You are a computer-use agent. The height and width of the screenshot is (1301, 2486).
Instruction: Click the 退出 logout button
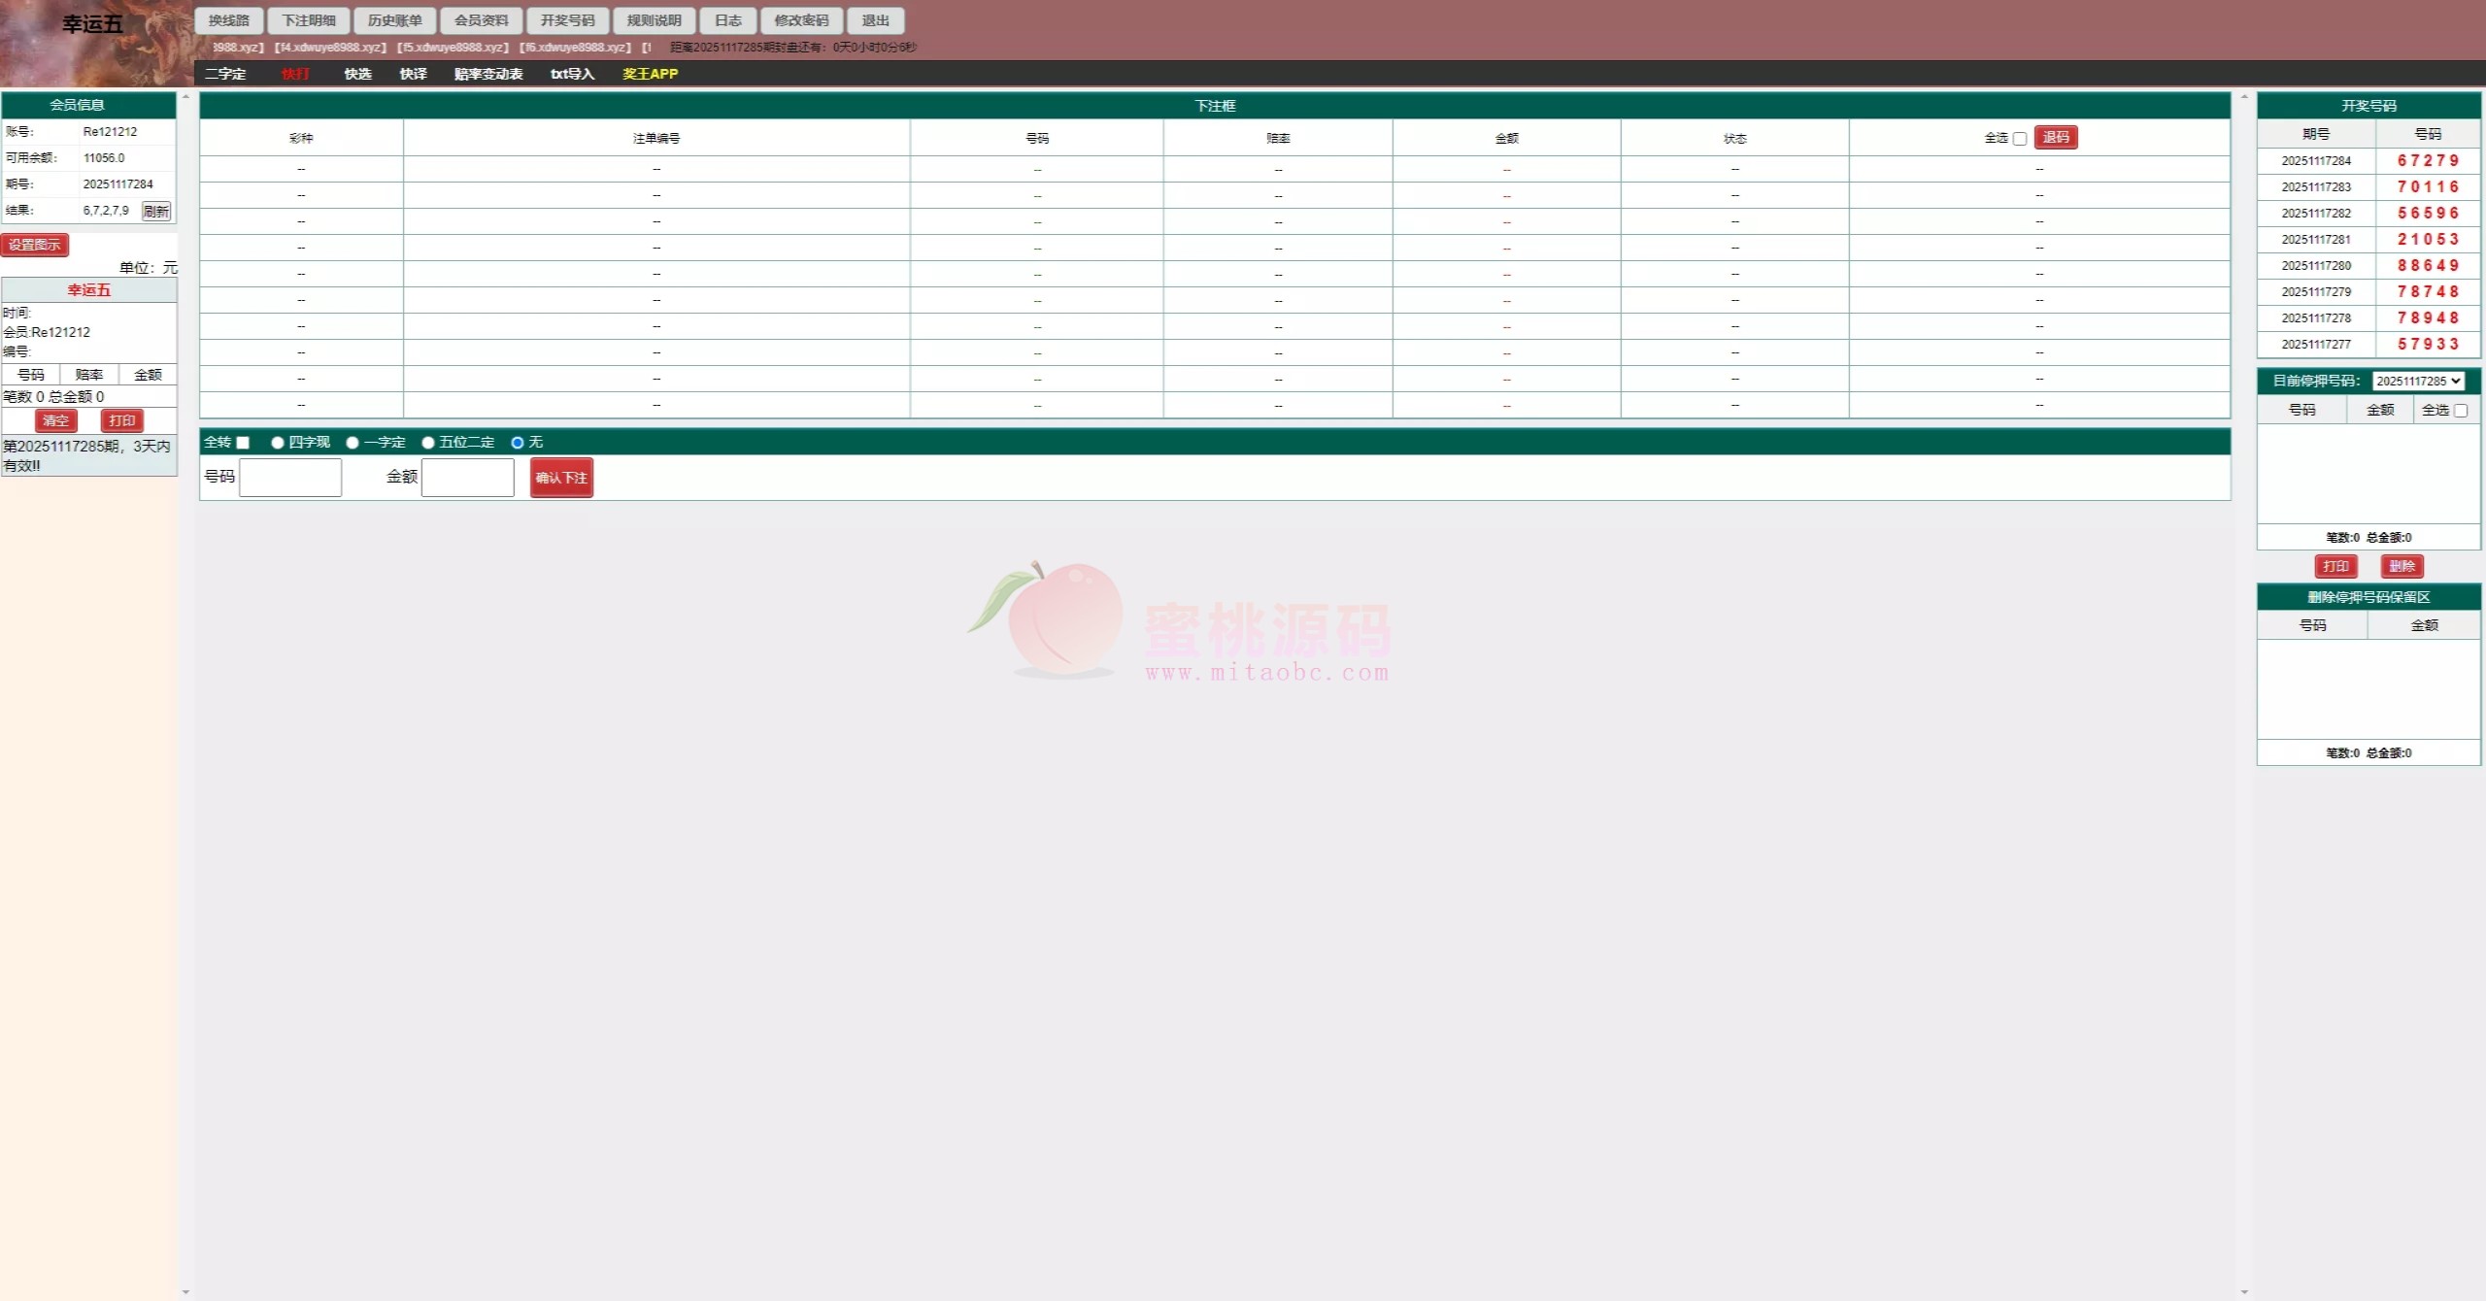(x=875, y=20)
